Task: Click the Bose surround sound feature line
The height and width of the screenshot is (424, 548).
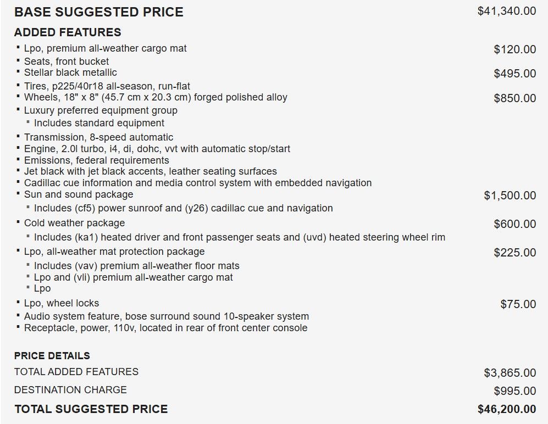Action: [x=167, y=316]
